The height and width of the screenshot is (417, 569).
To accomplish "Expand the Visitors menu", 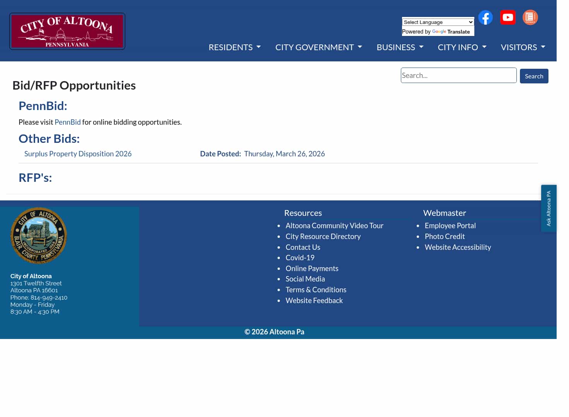I will tap(523, 47).
